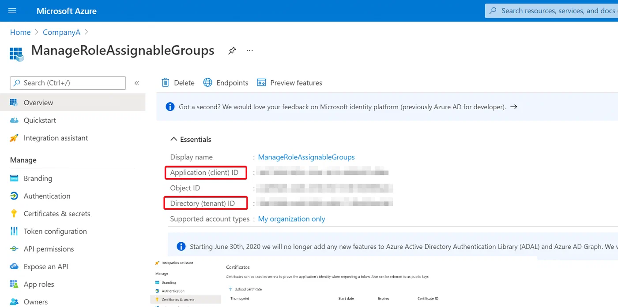This screenshot has width=618, height=307.
Task: Click the Owners people icon
Action: (14, 302)
